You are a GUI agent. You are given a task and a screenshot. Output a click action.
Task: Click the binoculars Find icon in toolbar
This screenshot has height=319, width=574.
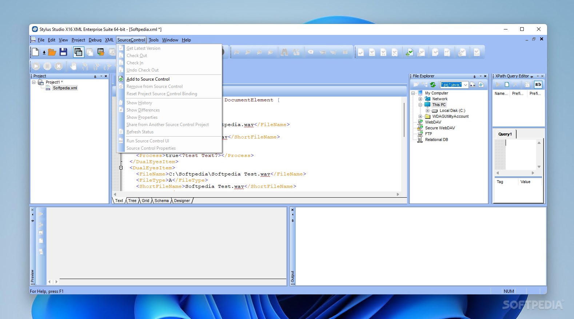[x=284, y=52]
